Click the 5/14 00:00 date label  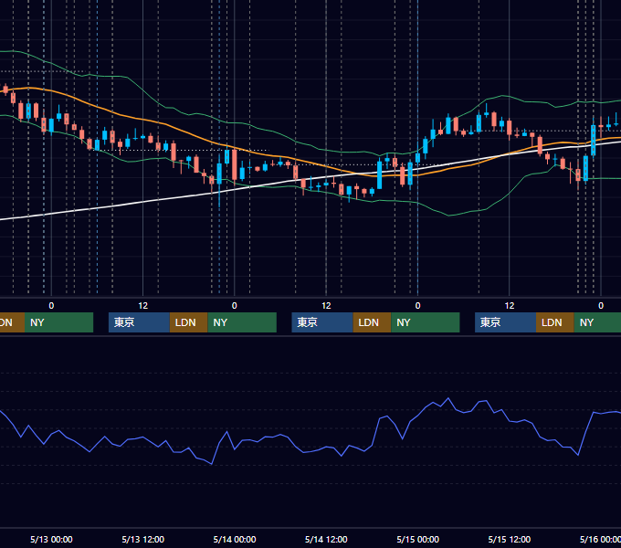(x=235, y=539)
